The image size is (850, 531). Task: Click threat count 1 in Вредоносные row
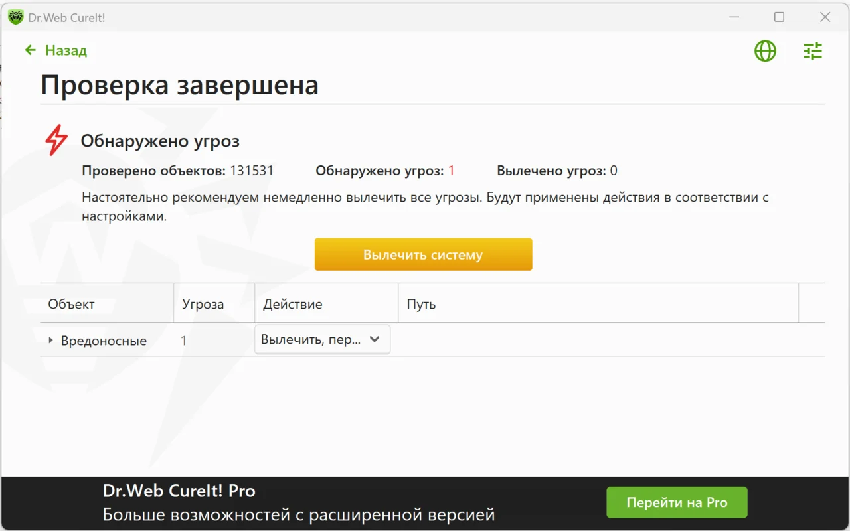184,341
